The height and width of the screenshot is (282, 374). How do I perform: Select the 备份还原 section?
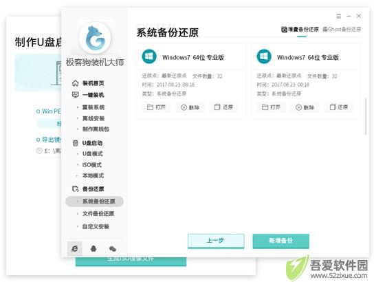(x=93, y=189)
